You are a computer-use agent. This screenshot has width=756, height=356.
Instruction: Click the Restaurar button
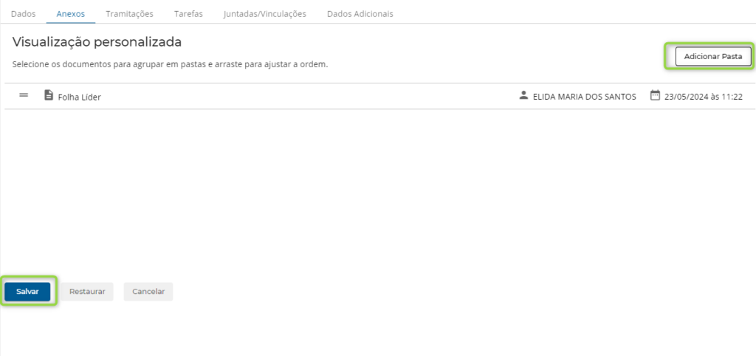(87, 291)
